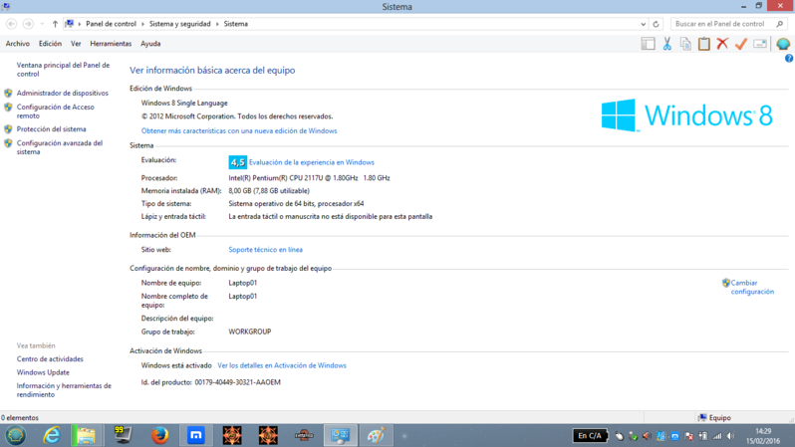Click the WORKGROUP value

coord(249,332)
